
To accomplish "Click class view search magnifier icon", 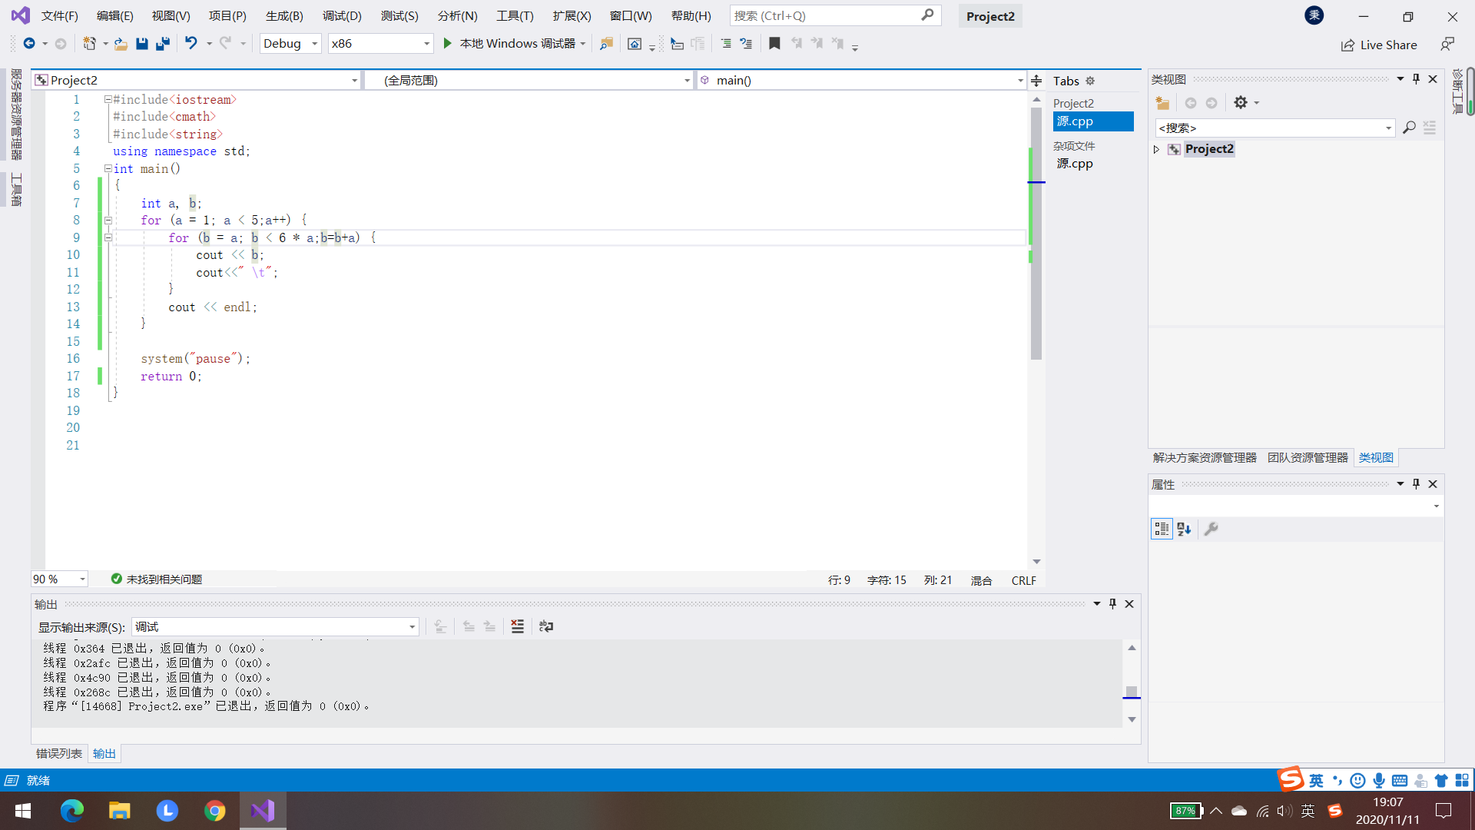I will (1409, 128).
